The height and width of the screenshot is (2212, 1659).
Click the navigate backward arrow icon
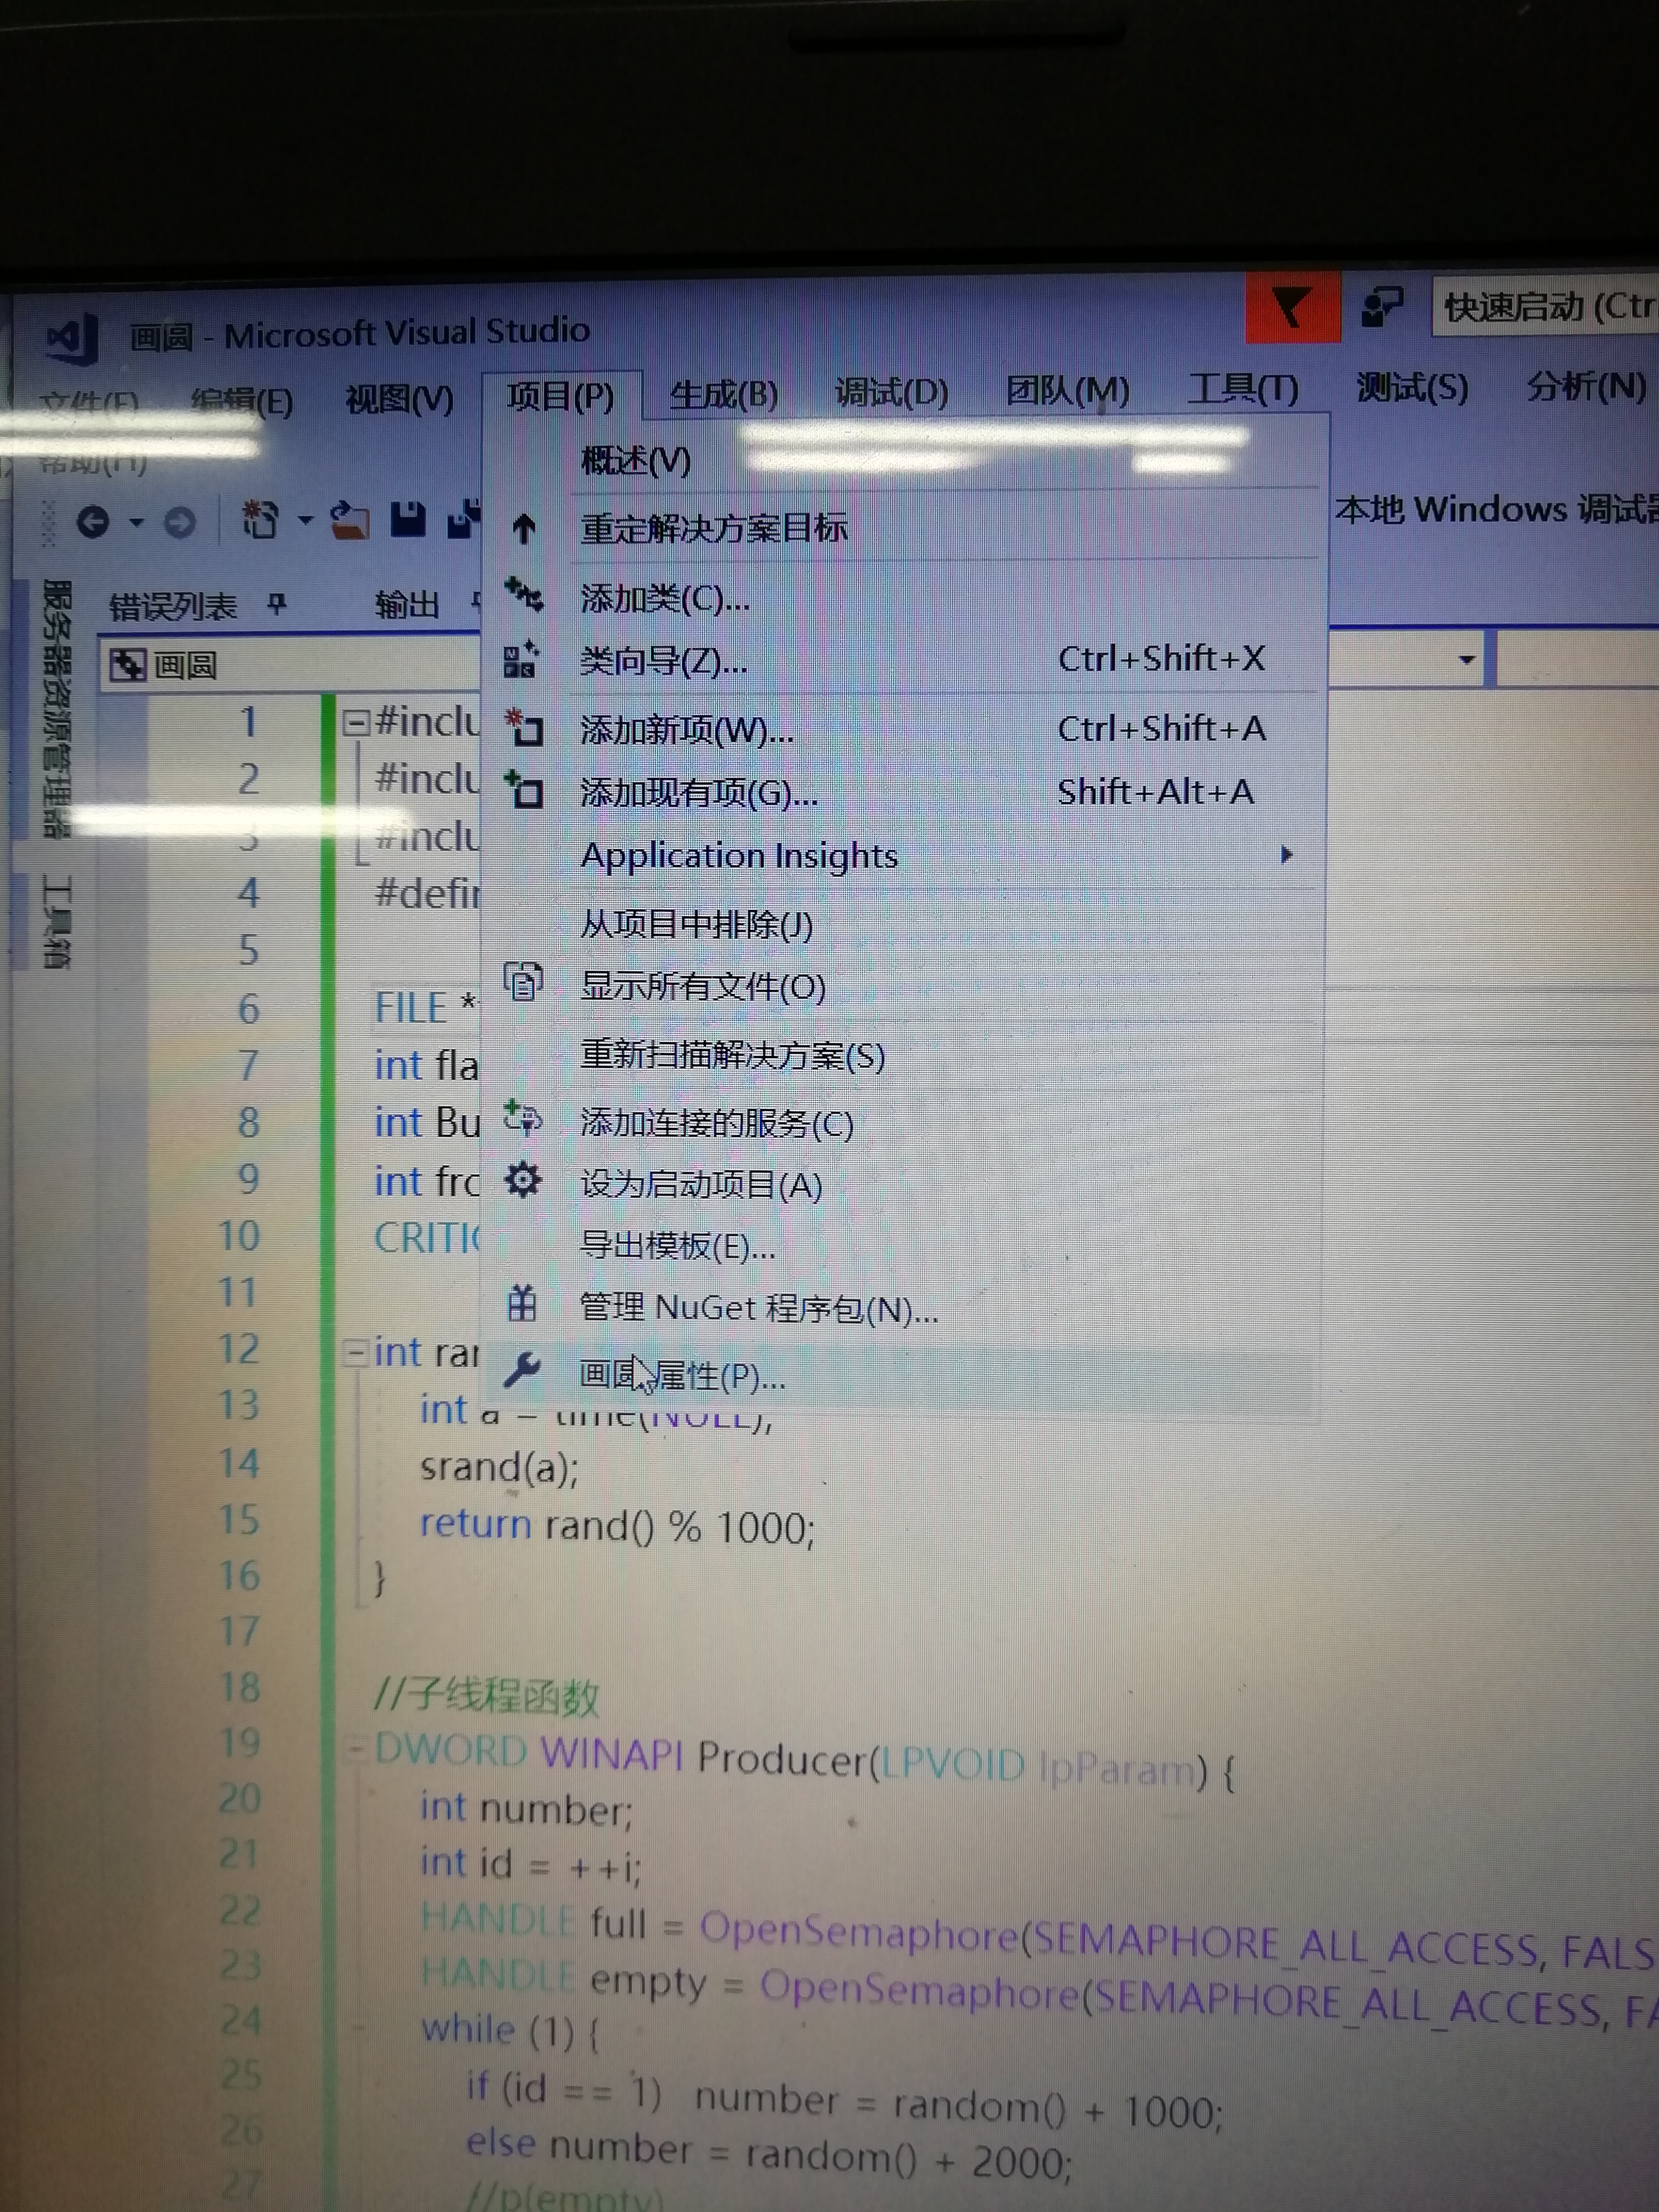(93, 522)
